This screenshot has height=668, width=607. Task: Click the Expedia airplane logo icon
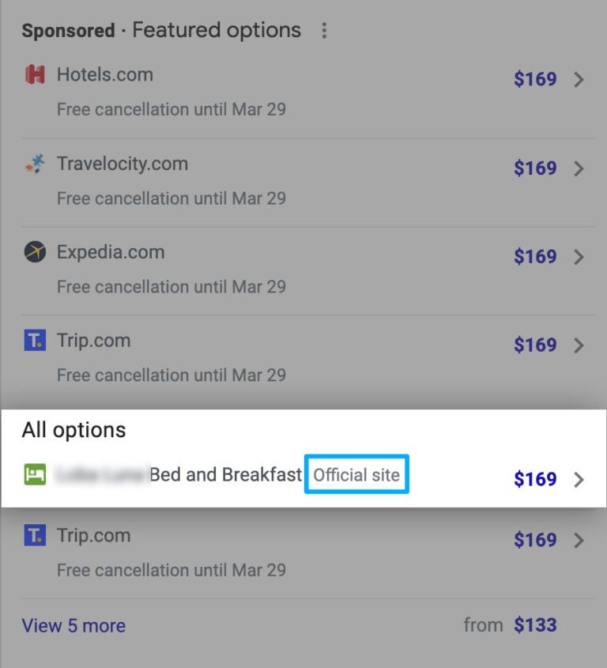[x=35, y=253]
